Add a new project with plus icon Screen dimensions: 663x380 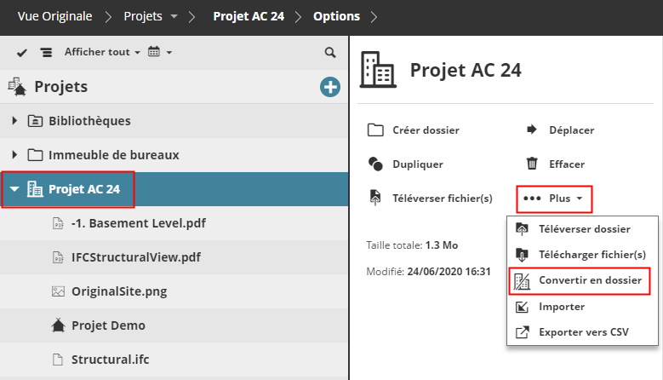(329, 86)
